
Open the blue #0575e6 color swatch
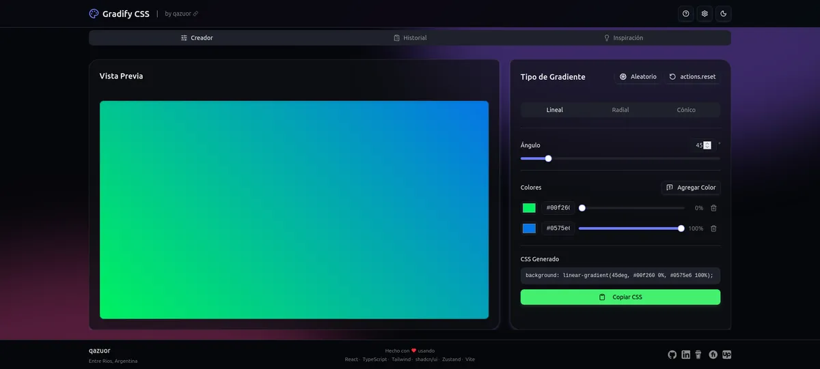(529, 228)
